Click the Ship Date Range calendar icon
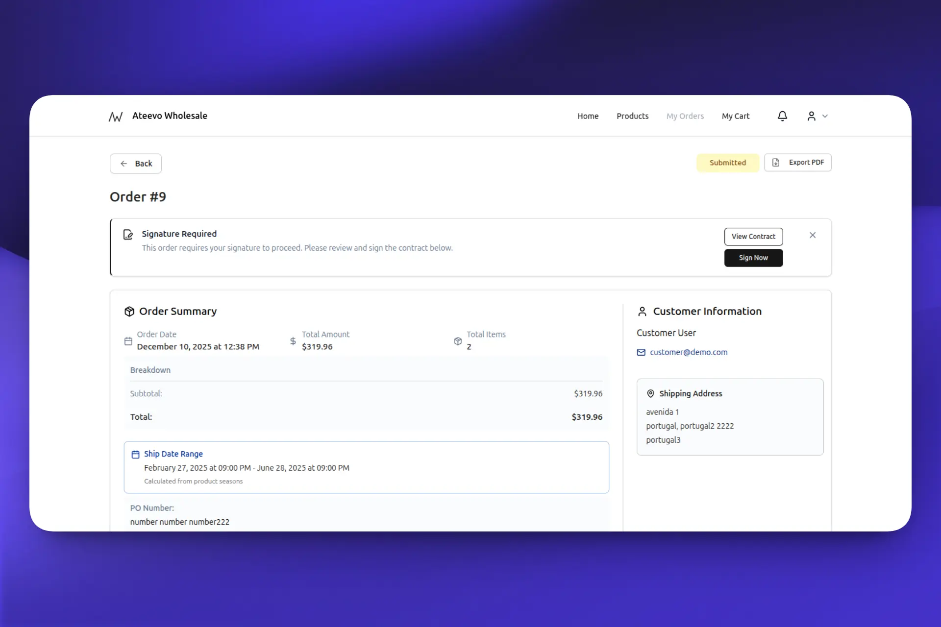 tap(136, 455)
